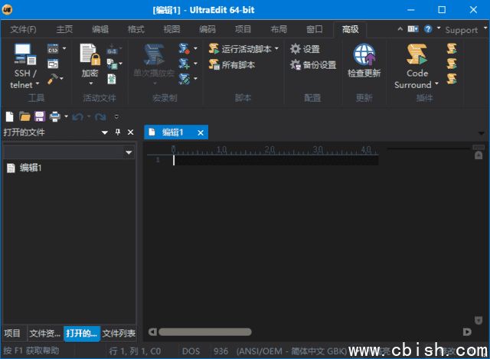The height and width of the screenshot is (359, 490).
Task: Click the new file icon in quick toolbar
Action: click(x=9, y=116)
